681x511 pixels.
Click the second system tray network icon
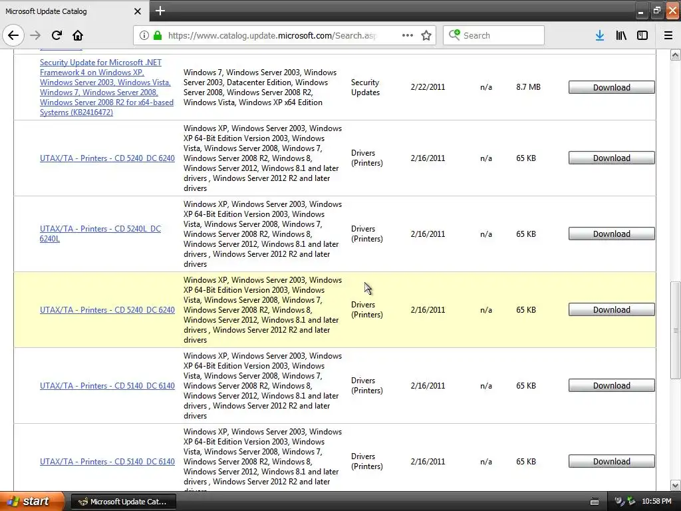pos(631,502)
